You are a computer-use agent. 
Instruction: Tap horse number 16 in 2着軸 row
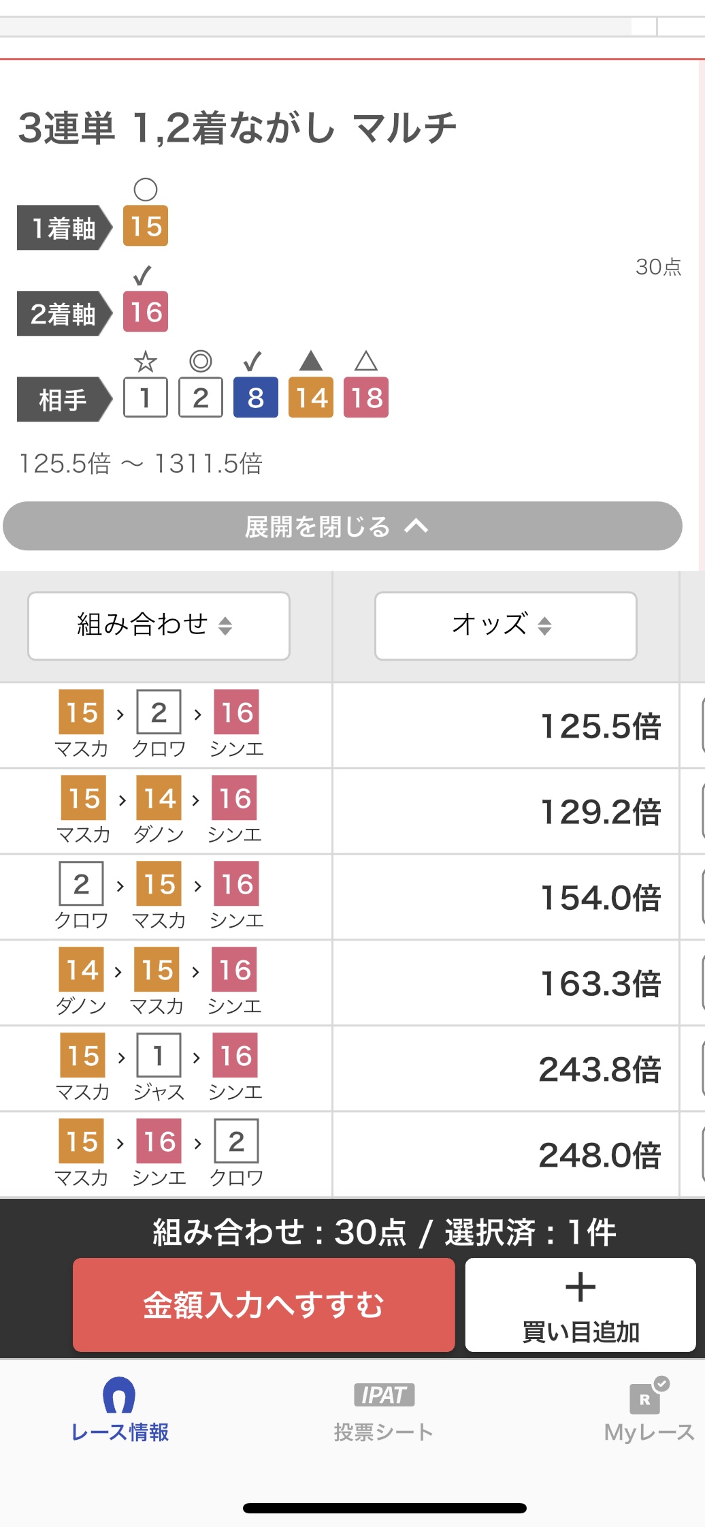146,312
